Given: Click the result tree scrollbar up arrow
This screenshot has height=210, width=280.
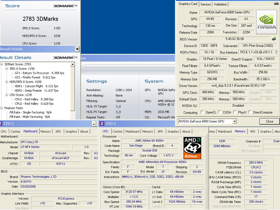Looking at the screenshot, I should point(72,64).
